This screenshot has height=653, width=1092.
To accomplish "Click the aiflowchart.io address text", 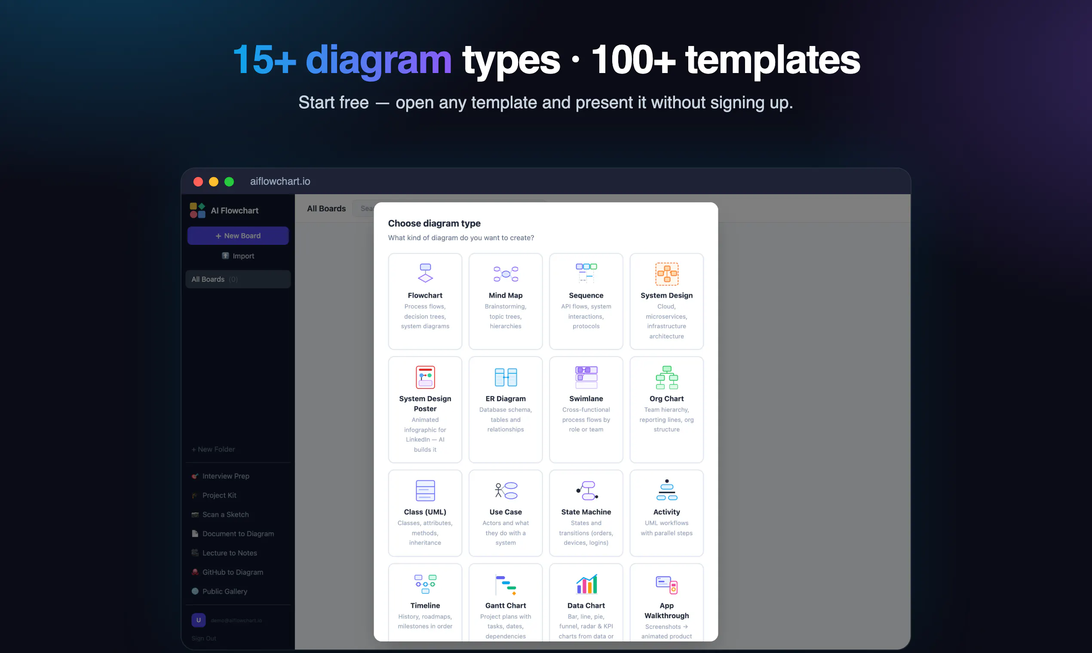I will 280,181.
